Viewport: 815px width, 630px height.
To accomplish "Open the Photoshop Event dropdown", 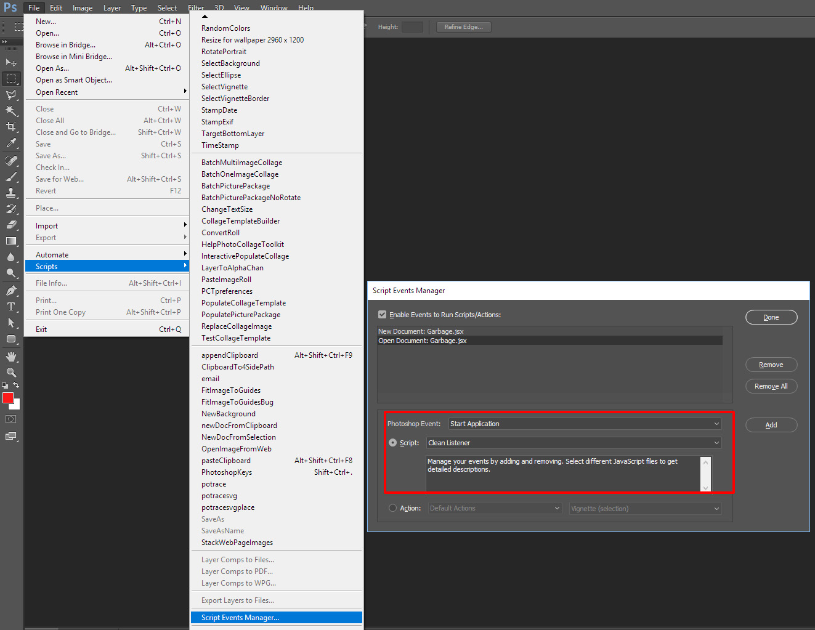I will click(x=584, y=424).
